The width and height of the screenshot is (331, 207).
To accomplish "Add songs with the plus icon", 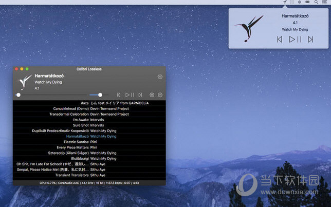I will tap(152, 95).
